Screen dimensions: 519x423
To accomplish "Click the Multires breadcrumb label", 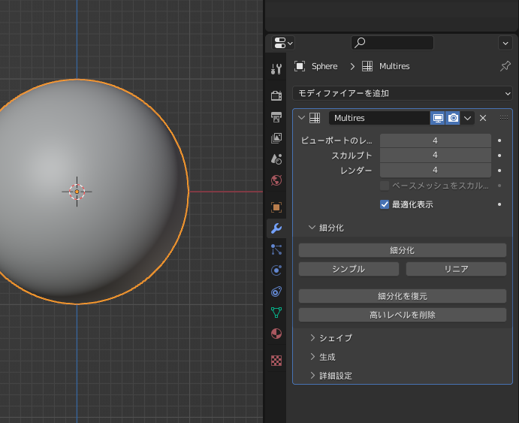I will [x=394, y=66].
